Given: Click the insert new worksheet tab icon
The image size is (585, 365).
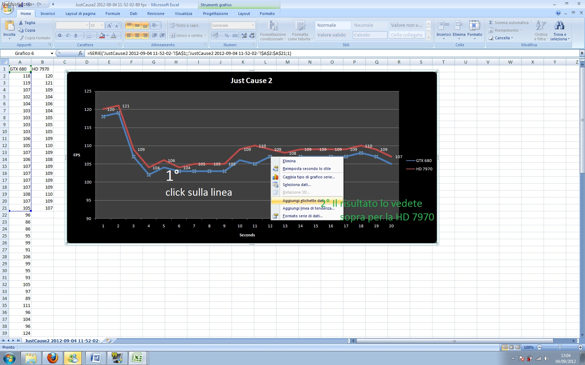Looking at the screenshot, I should [109, 341].
